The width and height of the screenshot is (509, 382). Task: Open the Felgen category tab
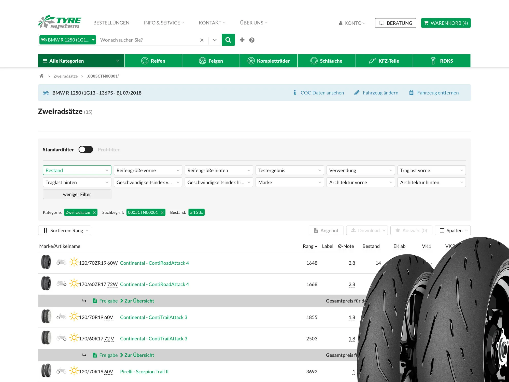[211, 61]
